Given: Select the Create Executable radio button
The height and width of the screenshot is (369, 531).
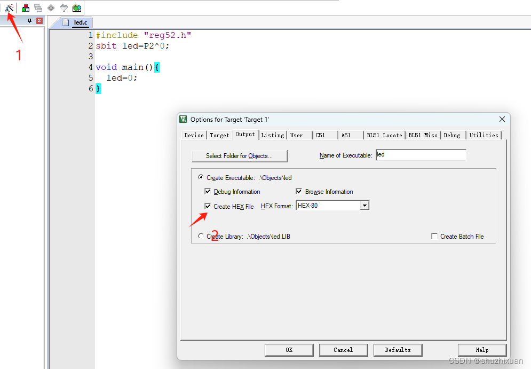Looking at the screenshot, I should point(201,177).
